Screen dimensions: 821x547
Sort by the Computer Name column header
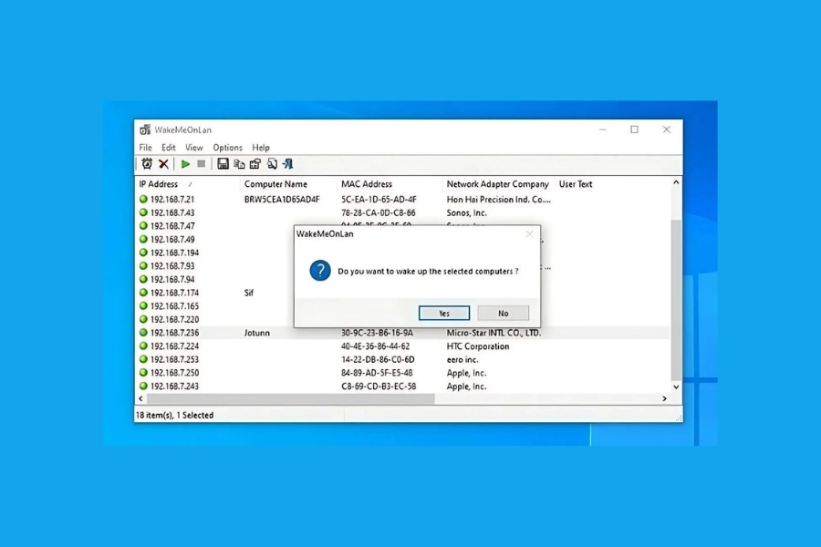click(x=289, y=184)
